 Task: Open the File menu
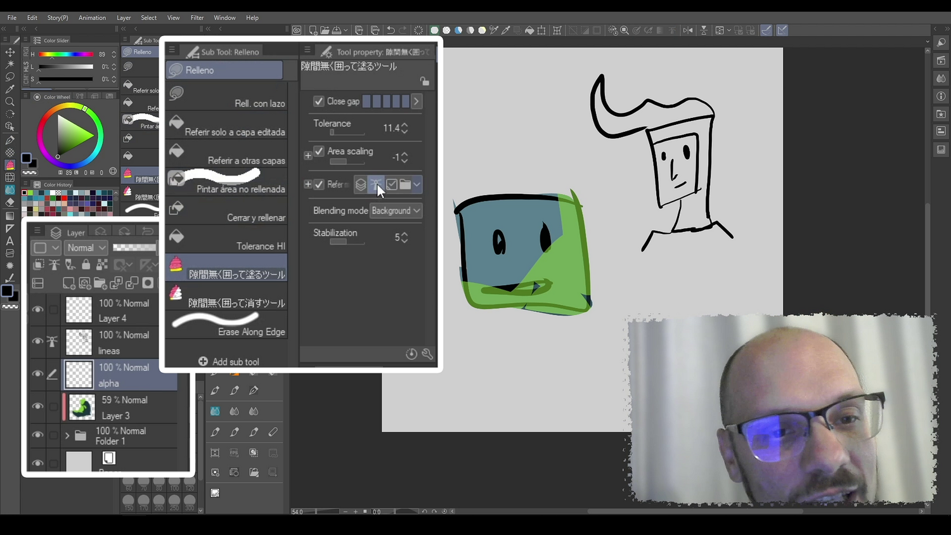[12, 18]
